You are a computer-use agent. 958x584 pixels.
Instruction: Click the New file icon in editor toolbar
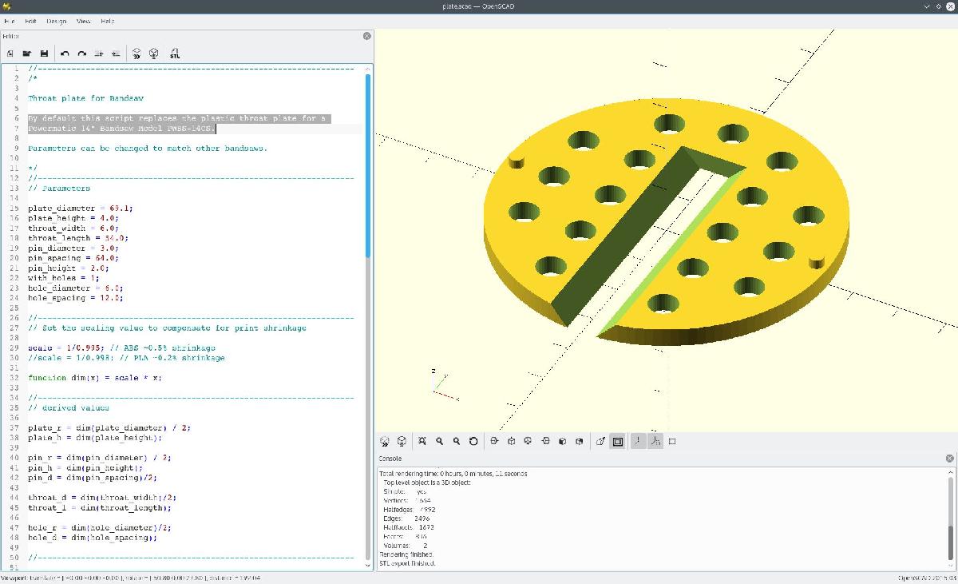pos(10,54)
